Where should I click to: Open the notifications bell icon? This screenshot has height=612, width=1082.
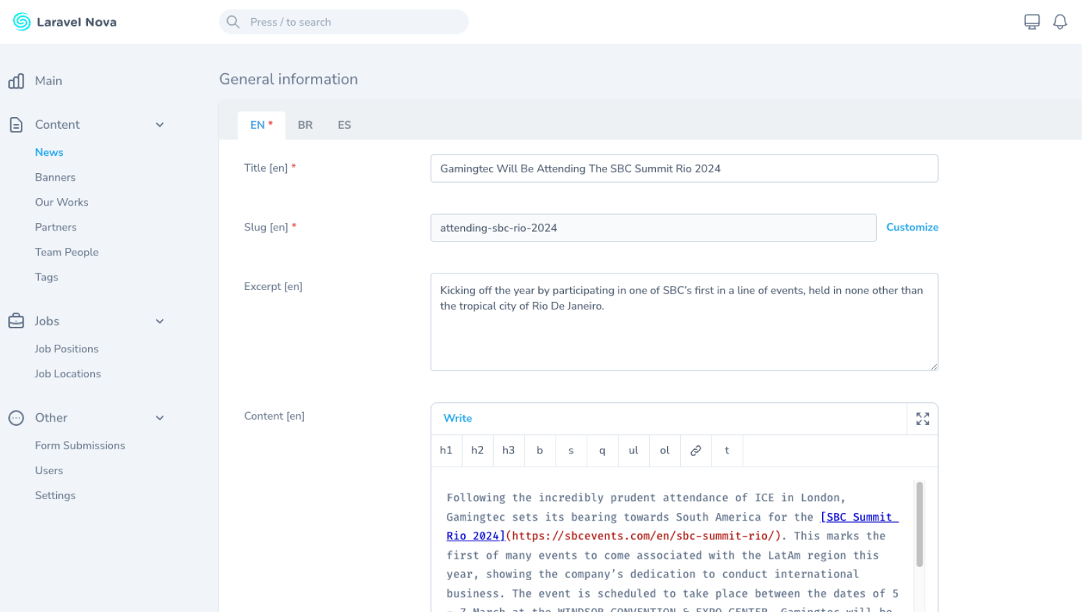1060,22
